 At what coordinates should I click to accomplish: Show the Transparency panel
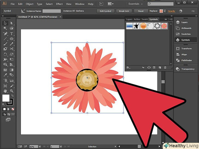point(188,69)
